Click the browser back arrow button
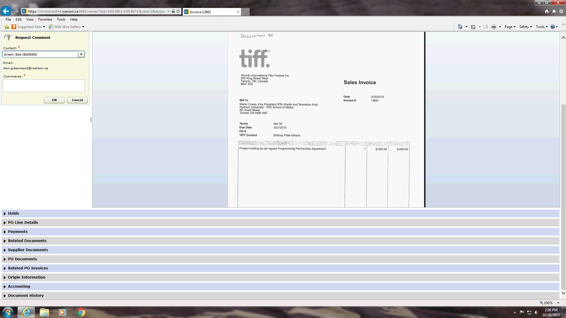 click(x=6, y=11)
